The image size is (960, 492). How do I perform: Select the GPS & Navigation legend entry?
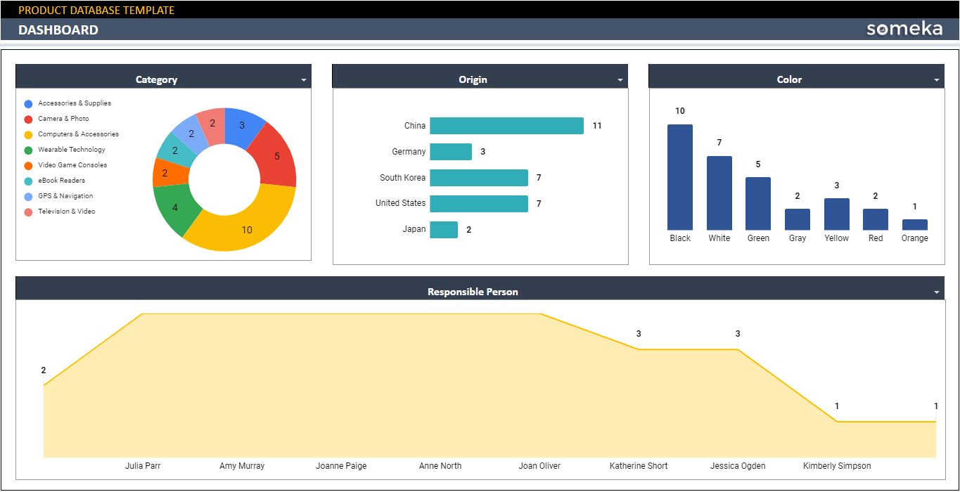(x=65, y=196)
